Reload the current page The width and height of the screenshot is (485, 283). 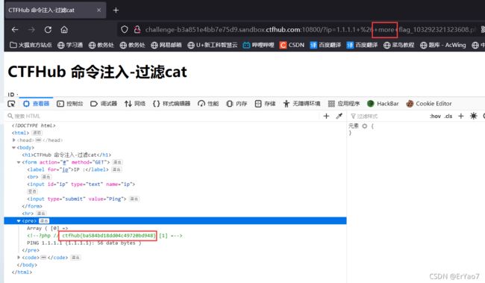point(48,30)
